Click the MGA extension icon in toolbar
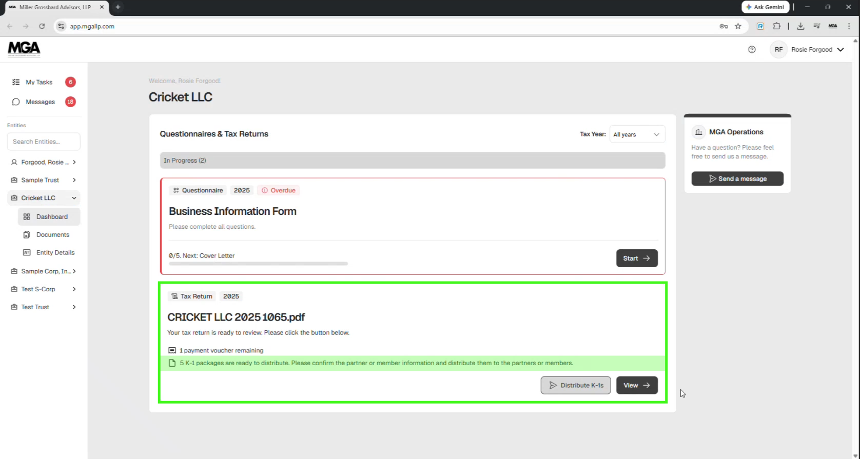Viewport: 860px width, 459px height. click(x=833, y=26)
